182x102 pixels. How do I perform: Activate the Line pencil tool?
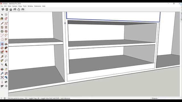tap(2, 23)
